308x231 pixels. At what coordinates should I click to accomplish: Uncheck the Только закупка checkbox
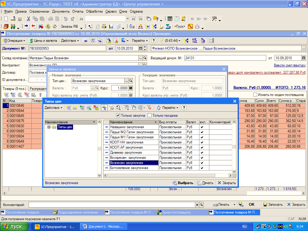tap(118, 115)
